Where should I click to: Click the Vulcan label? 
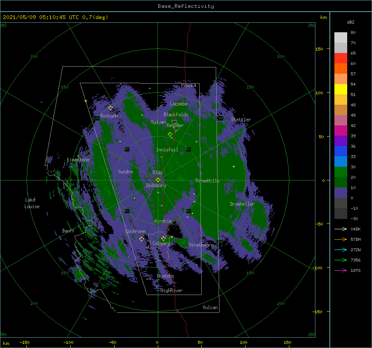[x=210, y=307]
